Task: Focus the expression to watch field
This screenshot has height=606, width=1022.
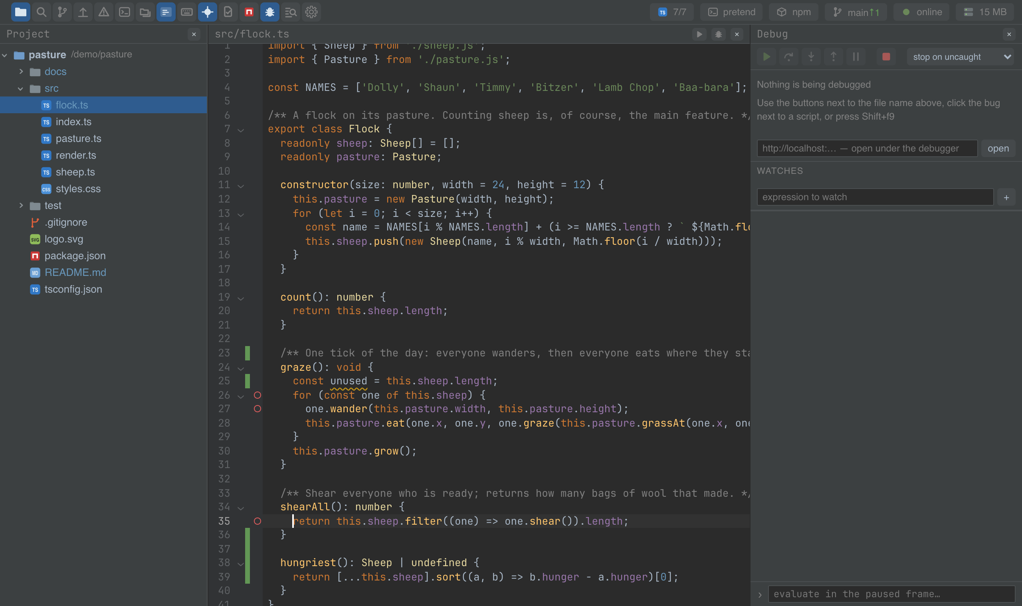Action: tap(875, 197)
